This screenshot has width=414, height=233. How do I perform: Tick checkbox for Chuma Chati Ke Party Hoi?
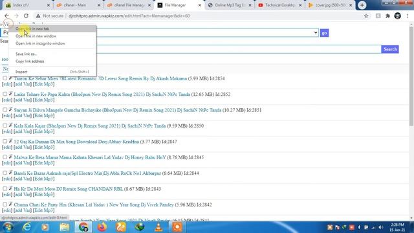[5, 205]
